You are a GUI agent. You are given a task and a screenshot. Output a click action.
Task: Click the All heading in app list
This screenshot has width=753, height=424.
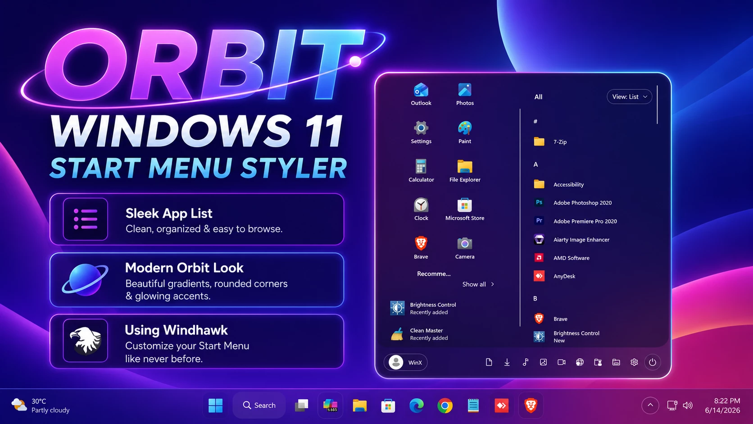538,97
